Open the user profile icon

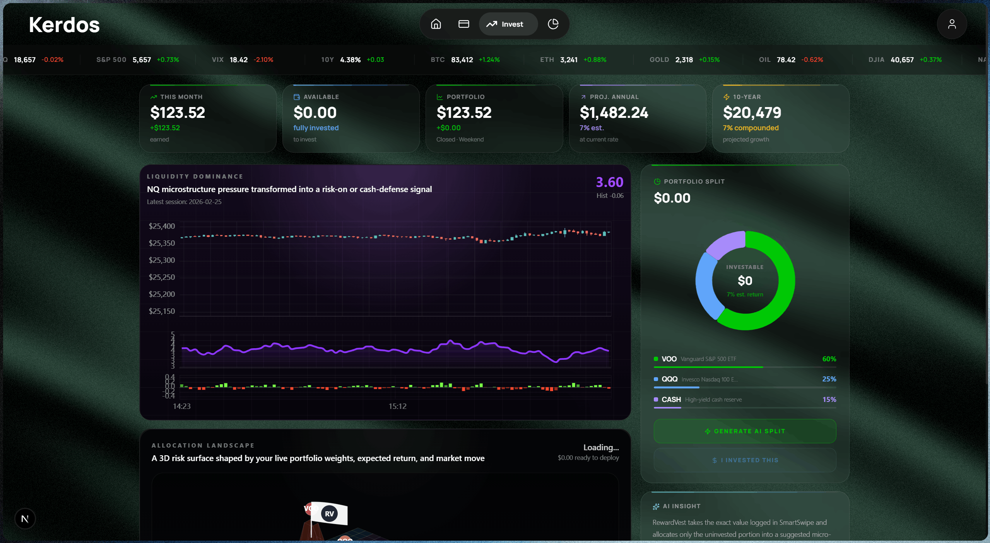coord(952,24)
